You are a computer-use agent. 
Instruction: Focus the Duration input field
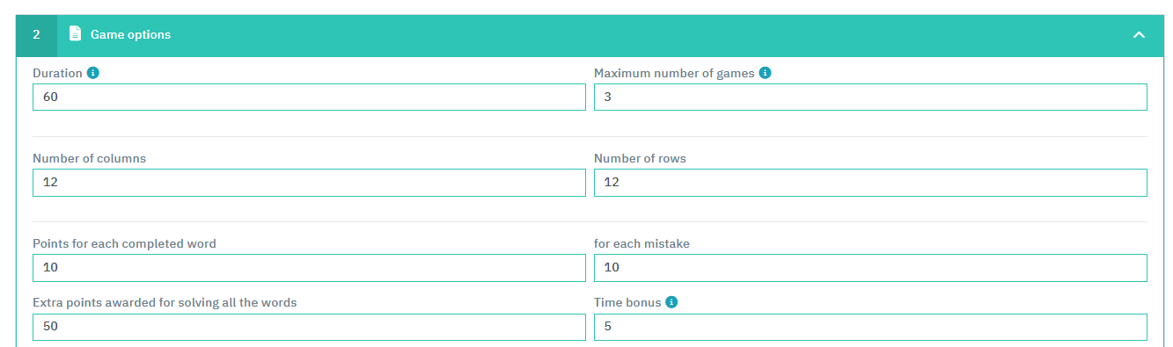[x=309, y=98]
